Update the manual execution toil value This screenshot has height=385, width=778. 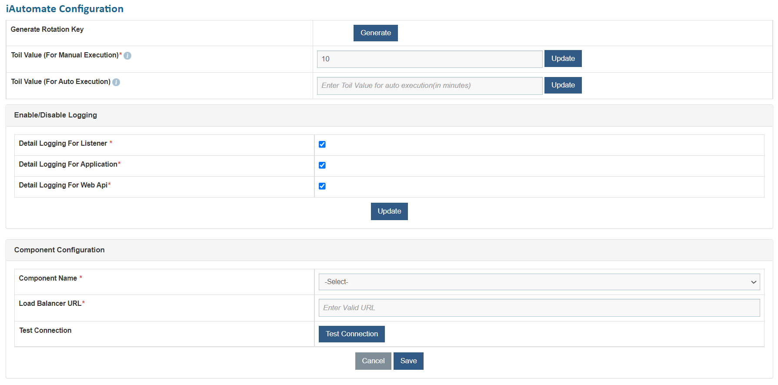click(x=563, y=59)
